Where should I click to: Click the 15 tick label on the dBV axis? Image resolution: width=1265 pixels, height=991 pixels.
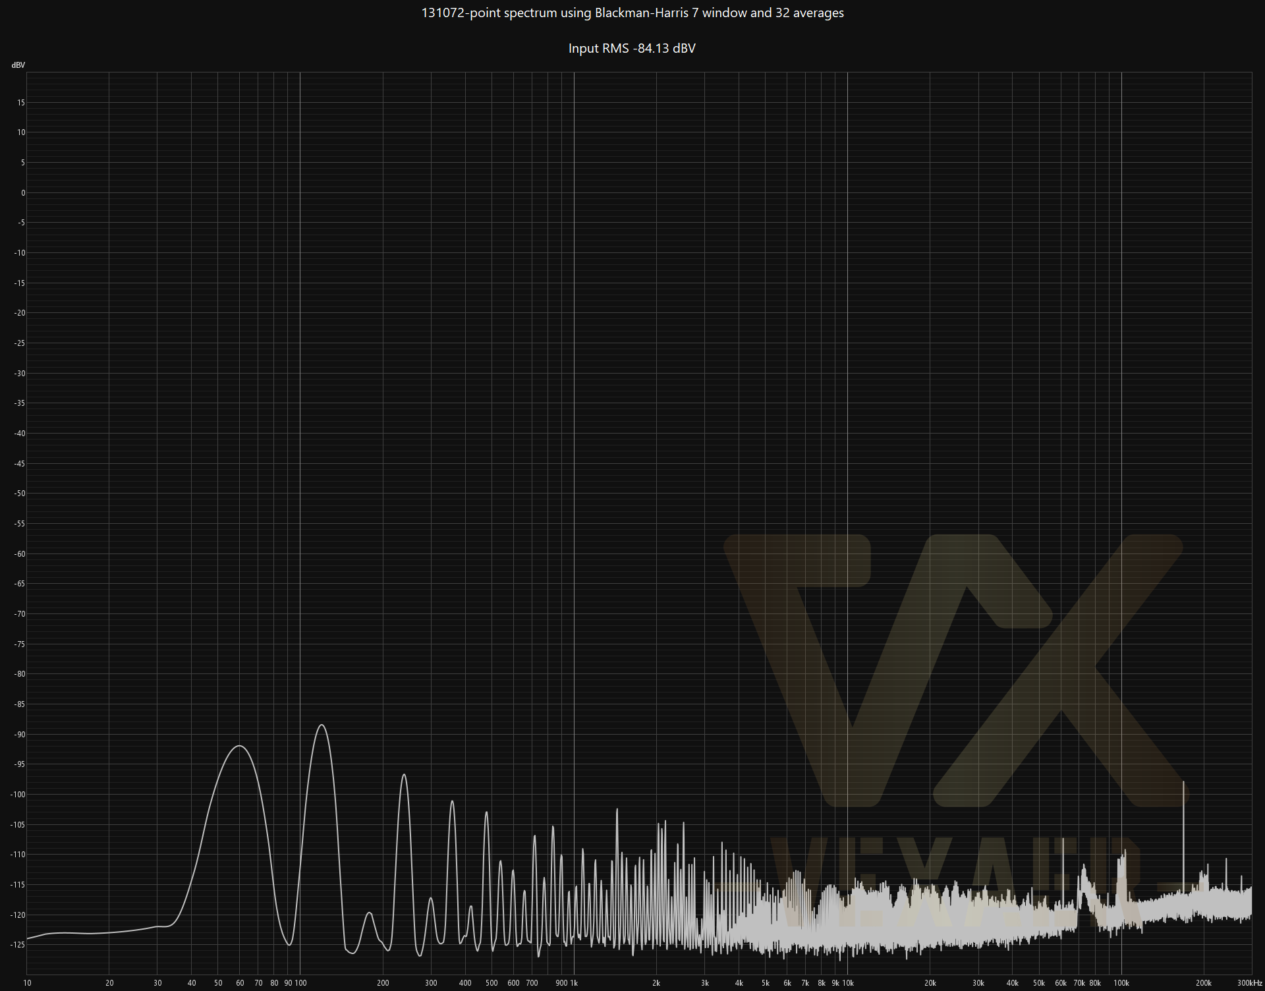point(21,103)
